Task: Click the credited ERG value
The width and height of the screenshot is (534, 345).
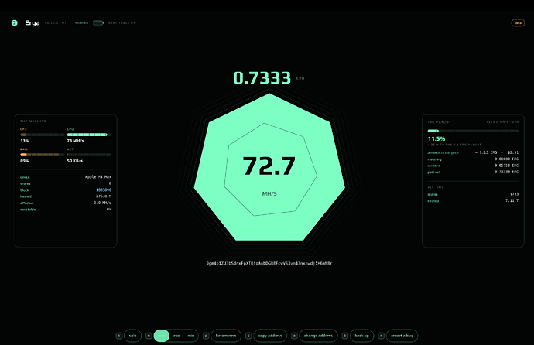Action: pyautogui.click(x=506, y=166)
